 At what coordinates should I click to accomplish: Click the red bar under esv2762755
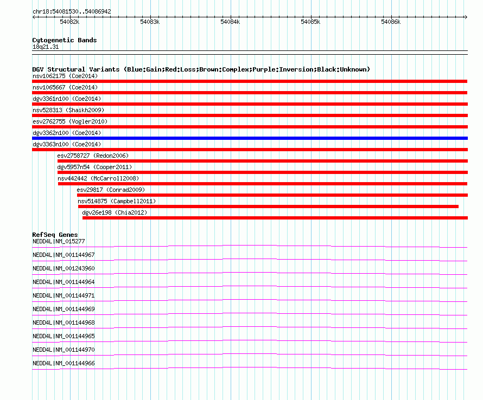pyautogui.click(x=250, y=127)
